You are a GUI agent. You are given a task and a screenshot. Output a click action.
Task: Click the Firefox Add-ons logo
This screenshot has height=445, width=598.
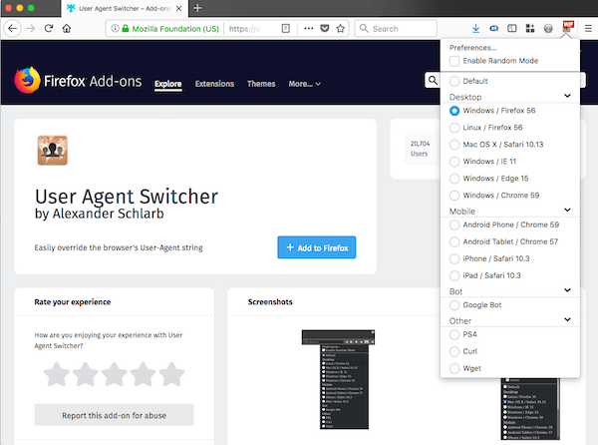78,80
